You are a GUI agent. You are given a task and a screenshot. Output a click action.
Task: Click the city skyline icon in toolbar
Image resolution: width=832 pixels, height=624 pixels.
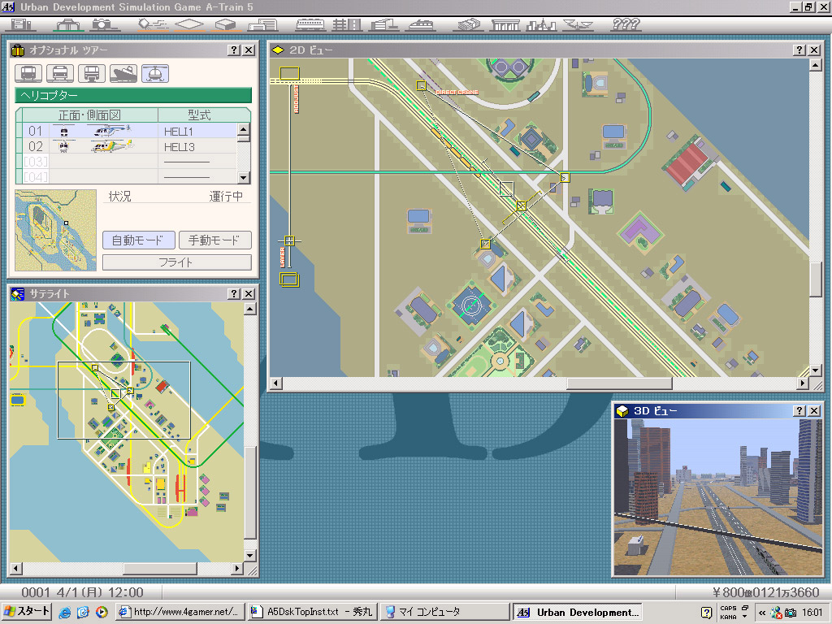tap(540, 24)
